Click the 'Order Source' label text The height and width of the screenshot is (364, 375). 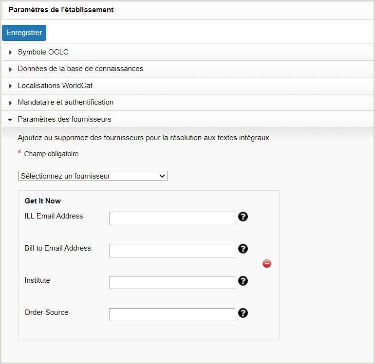[x=46, y=312]
